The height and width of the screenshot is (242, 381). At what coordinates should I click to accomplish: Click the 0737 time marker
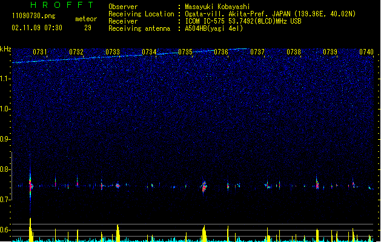pos(257,52)
